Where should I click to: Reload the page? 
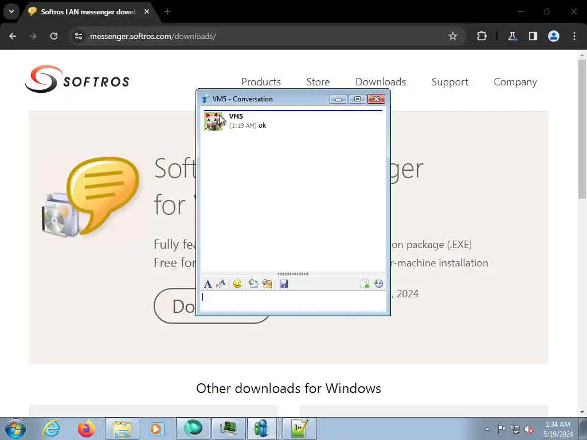pos(54,36)
